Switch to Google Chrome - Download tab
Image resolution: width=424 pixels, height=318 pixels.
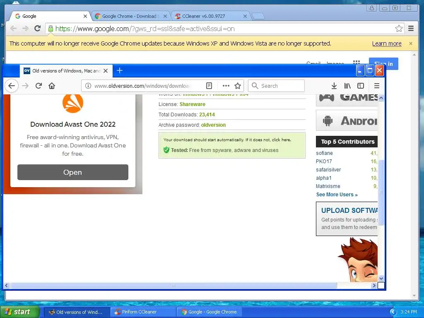pyautogui.click(x=130, y=16)
